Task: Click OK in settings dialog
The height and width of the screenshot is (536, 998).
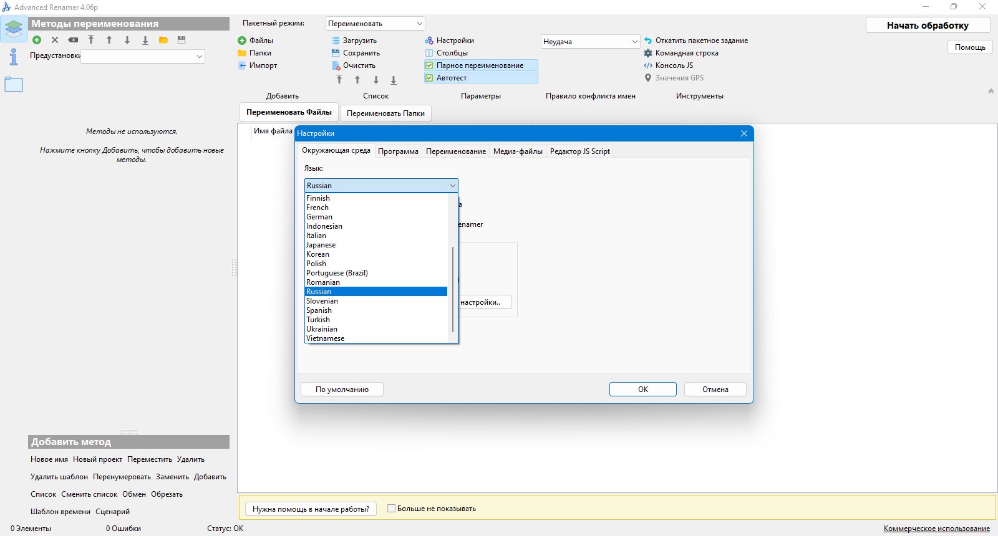Action: pos(643,390)
